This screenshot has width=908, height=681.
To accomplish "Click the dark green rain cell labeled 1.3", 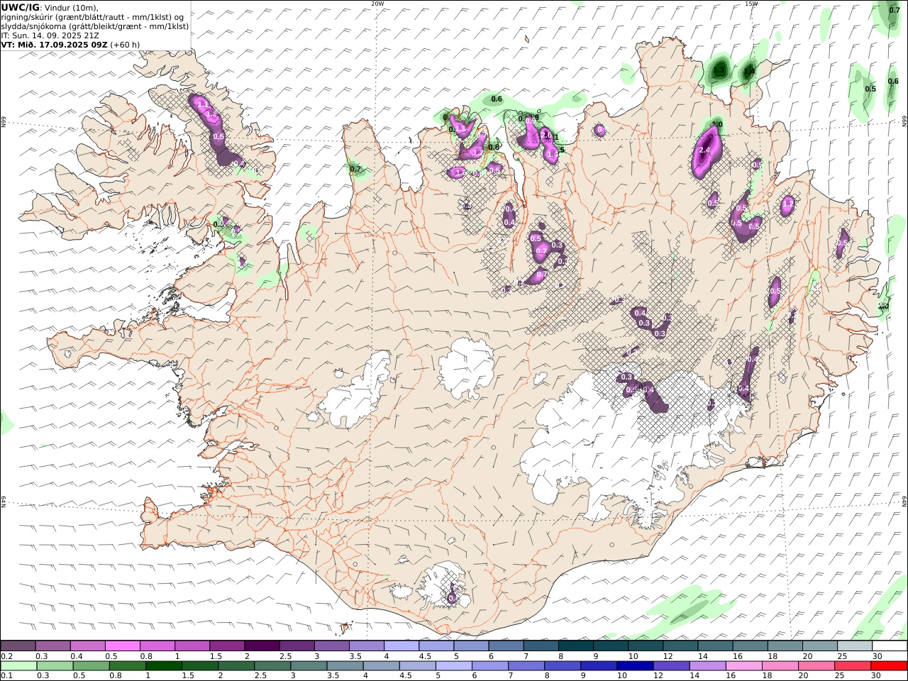I will coord(719,70).
